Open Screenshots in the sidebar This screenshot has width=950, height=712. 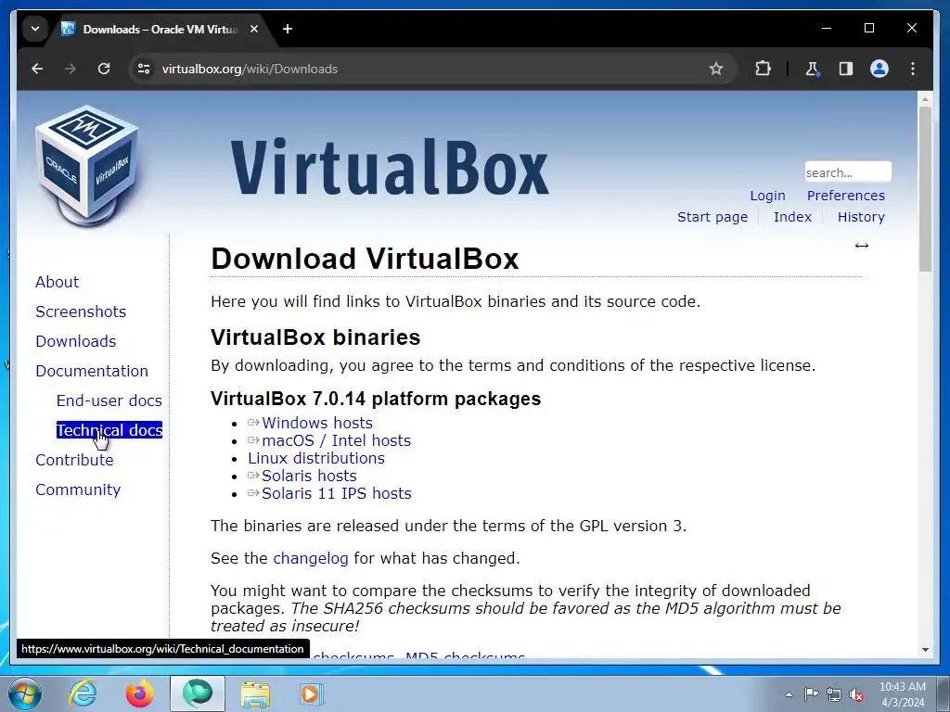(81, 311)
